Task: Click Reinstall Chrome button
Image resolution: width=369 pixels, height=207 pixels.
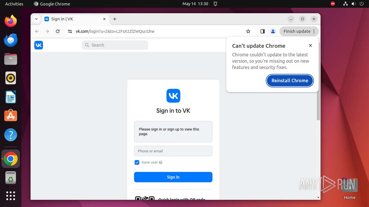Action: click(290, 80)
